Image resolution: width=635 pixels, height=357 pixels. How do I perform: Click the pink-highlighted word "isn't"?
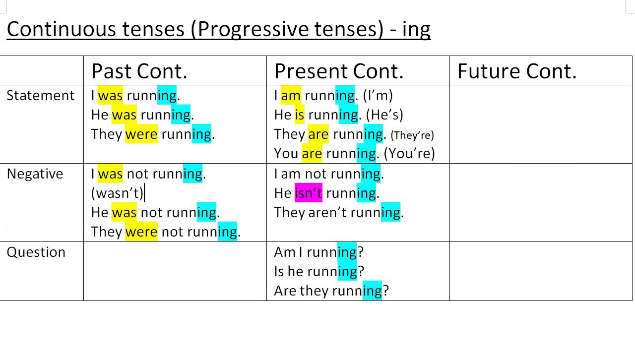point(308,193)
